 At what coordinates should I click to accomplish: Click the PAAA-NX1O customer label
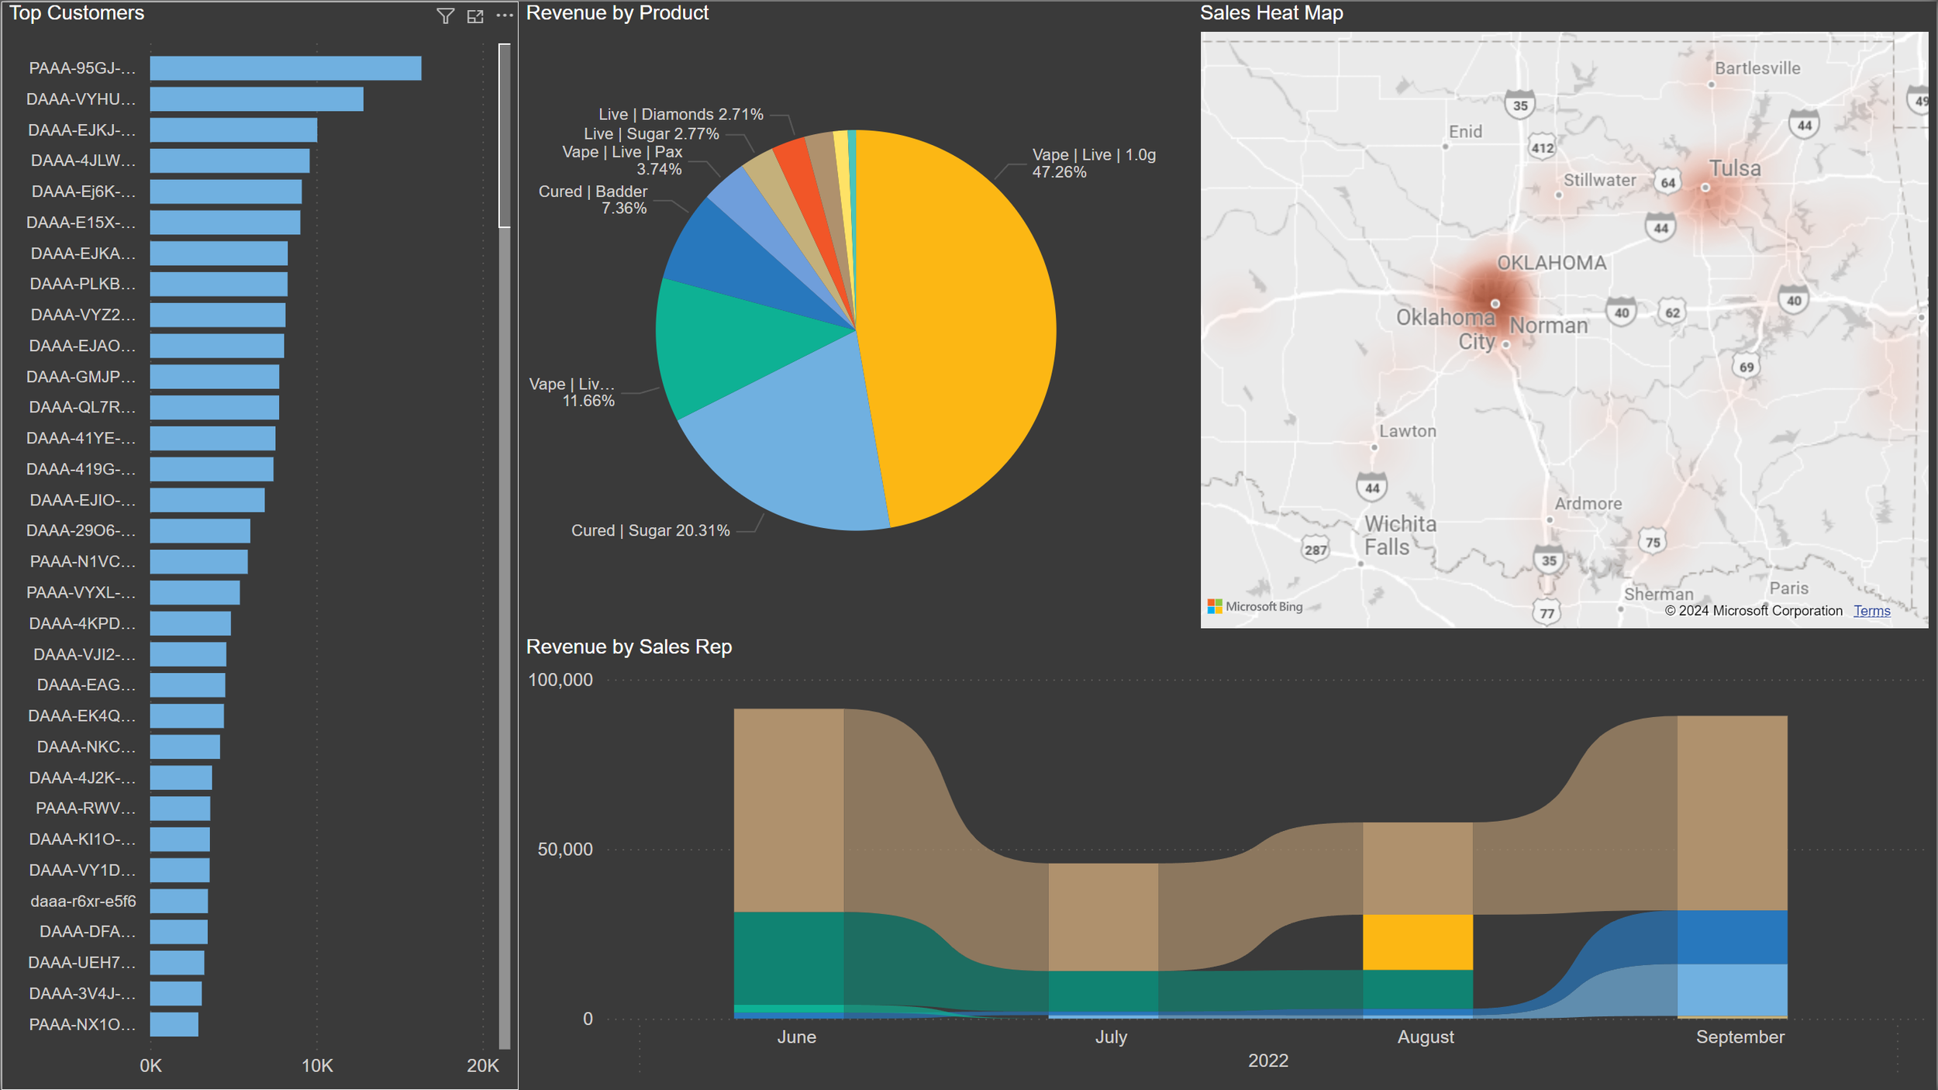pyautogui.click(x=82, y=1024)
